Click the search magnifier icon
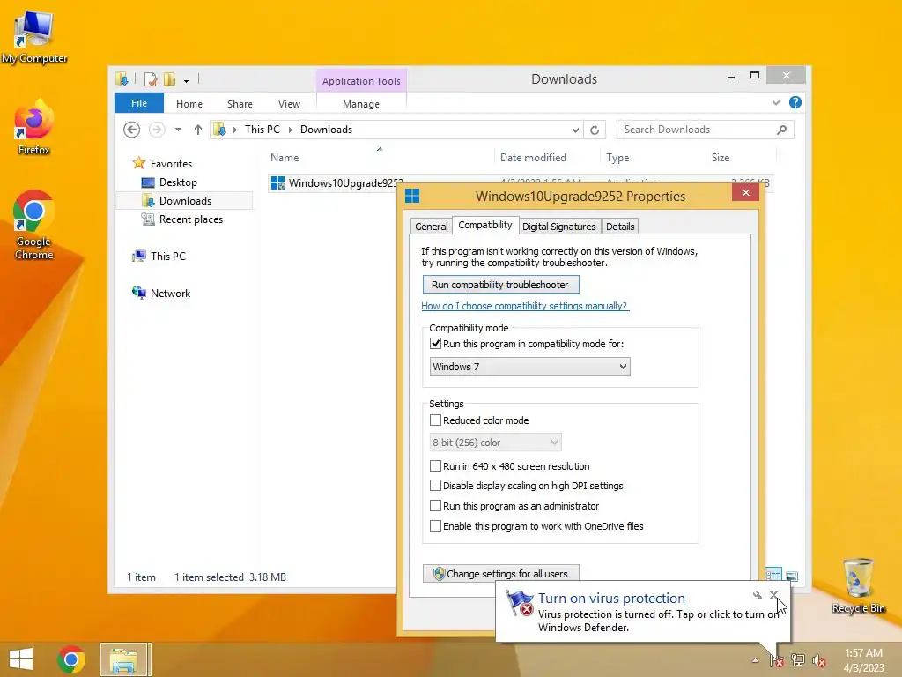 [x=782, y=130]
